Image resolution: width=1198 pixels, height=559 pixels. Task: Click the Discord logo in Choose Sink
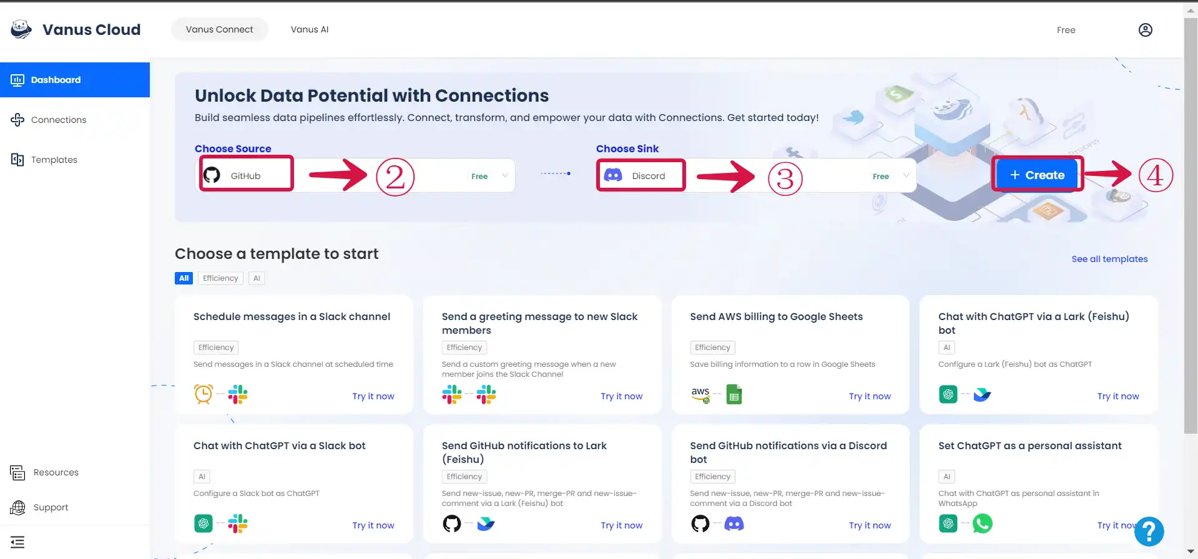pos(613,175)
